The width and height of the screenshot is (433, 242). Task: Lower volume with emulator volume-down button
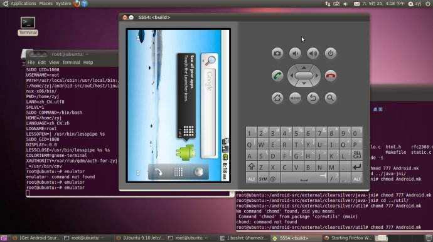295,53
